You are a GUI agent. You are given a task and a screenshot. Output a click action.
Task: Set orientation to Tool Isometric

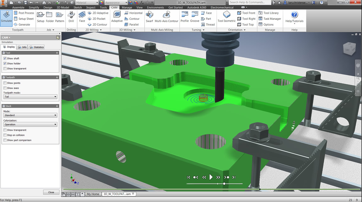pos(227,17)
